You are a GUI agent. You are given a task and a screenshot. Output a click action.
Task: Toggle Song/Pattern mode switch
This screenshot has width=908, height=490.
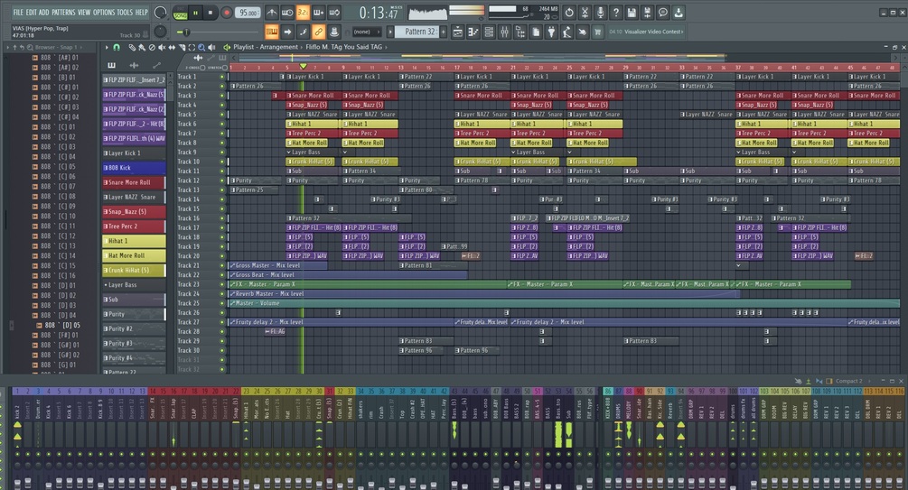coord(181,12)
